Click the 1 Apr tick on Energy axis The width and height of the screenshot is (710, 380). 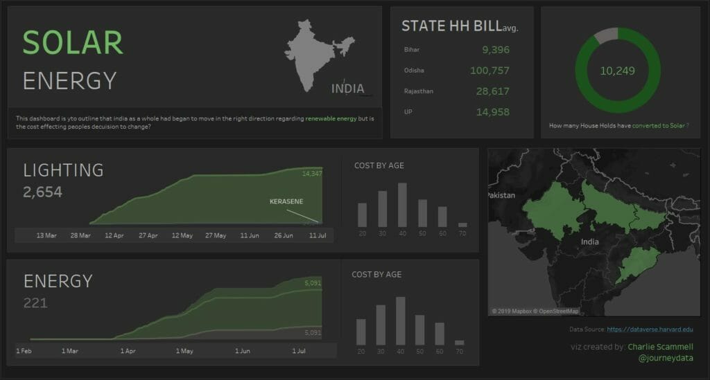click(128, 351)
